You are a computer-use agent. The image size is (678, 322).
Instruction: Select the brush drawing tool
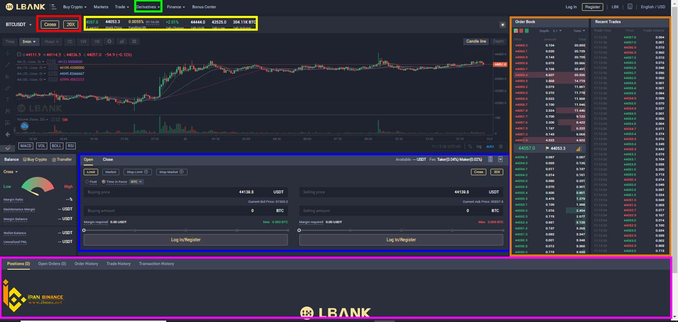8,88
